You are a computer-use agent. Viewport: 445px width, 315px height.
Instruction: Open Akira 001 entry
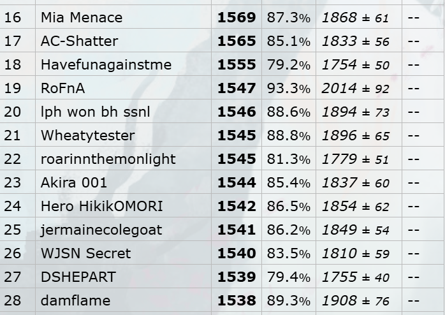74,182
